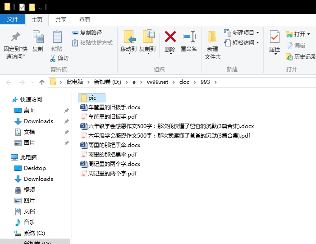Expand the dropdown arrow beside 打开

coord(308,34)
